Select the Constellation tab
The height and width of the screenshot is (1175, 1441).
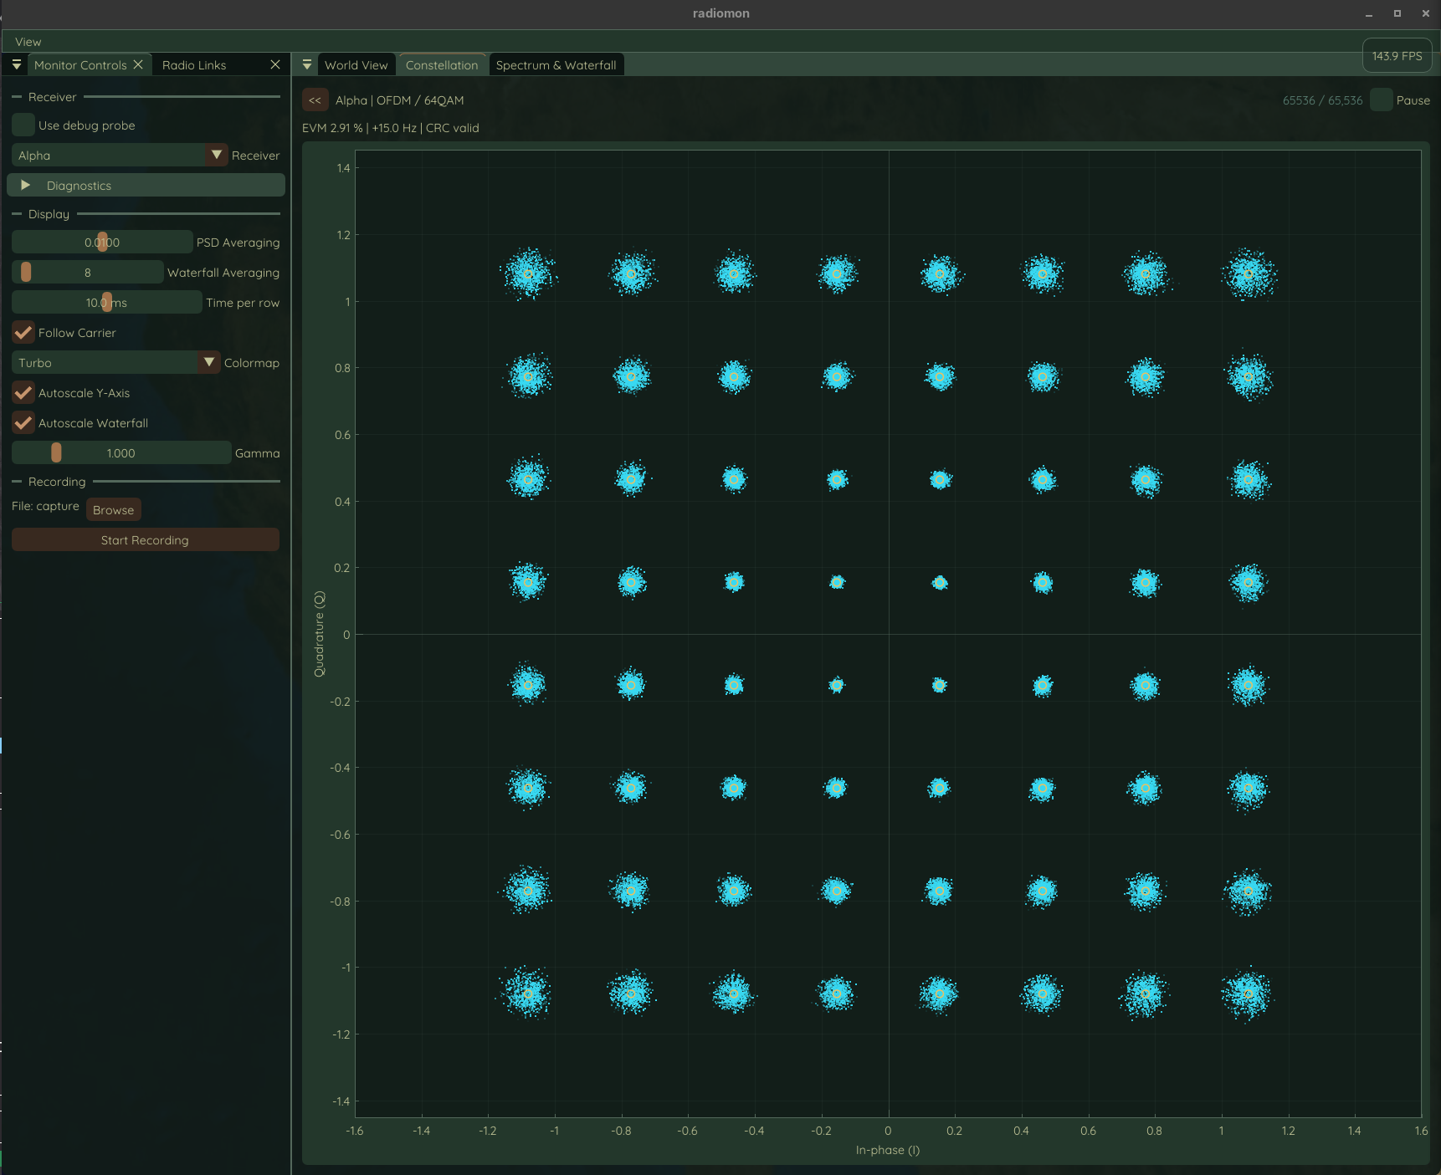point(442,65)
